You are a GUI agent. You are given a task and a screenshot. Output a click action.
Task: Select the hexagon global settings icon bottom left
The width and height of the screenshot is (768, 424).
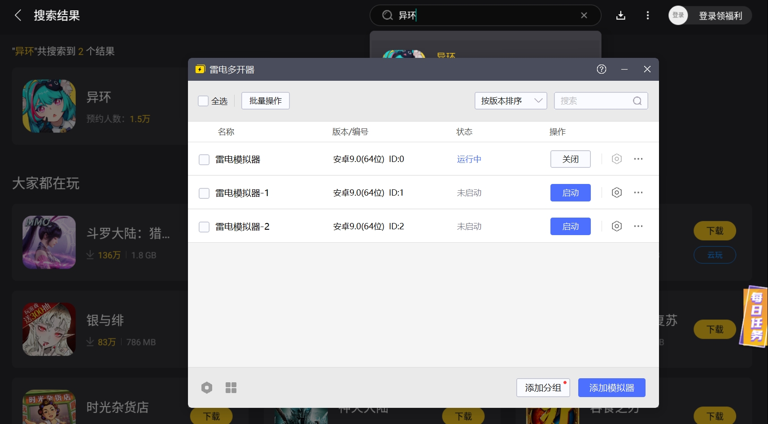tap(207, 387)
